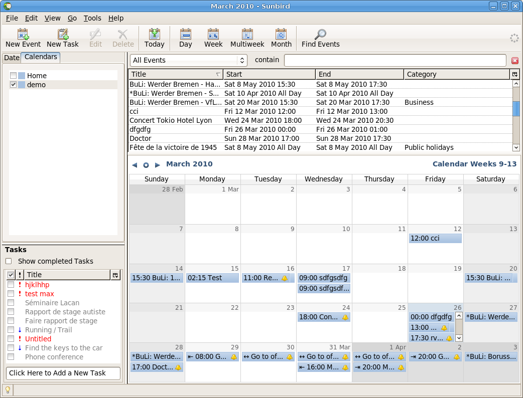Screen dimensions: 523x398
Task: Sort events by Title column header
Action: (176, 74)
